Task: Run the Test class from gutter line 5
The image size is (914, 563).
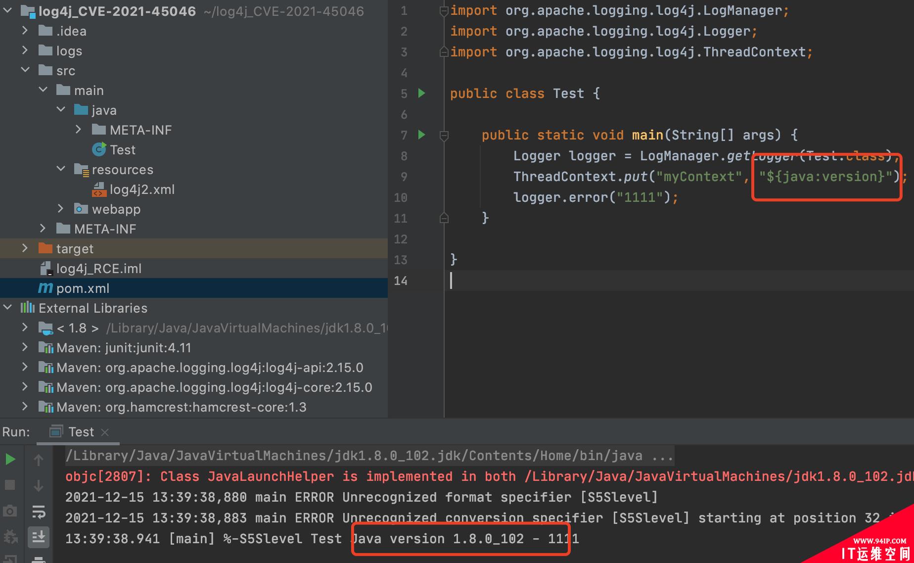Action: pos(422,93)
